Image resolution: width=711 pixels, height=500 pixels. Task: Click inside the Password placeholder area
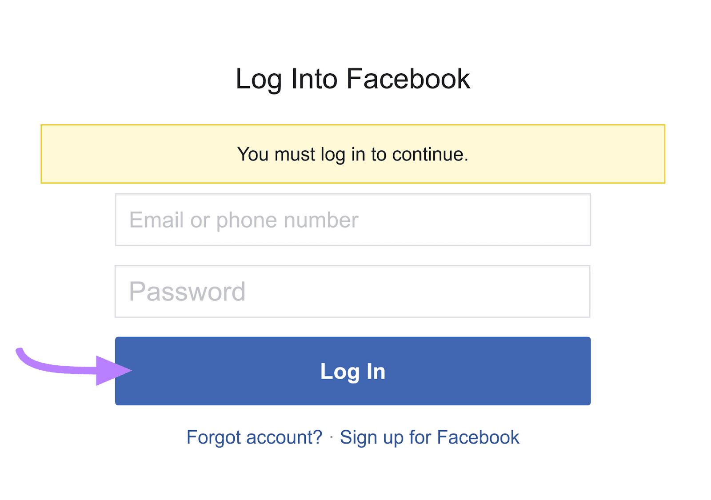click(187, 291)
